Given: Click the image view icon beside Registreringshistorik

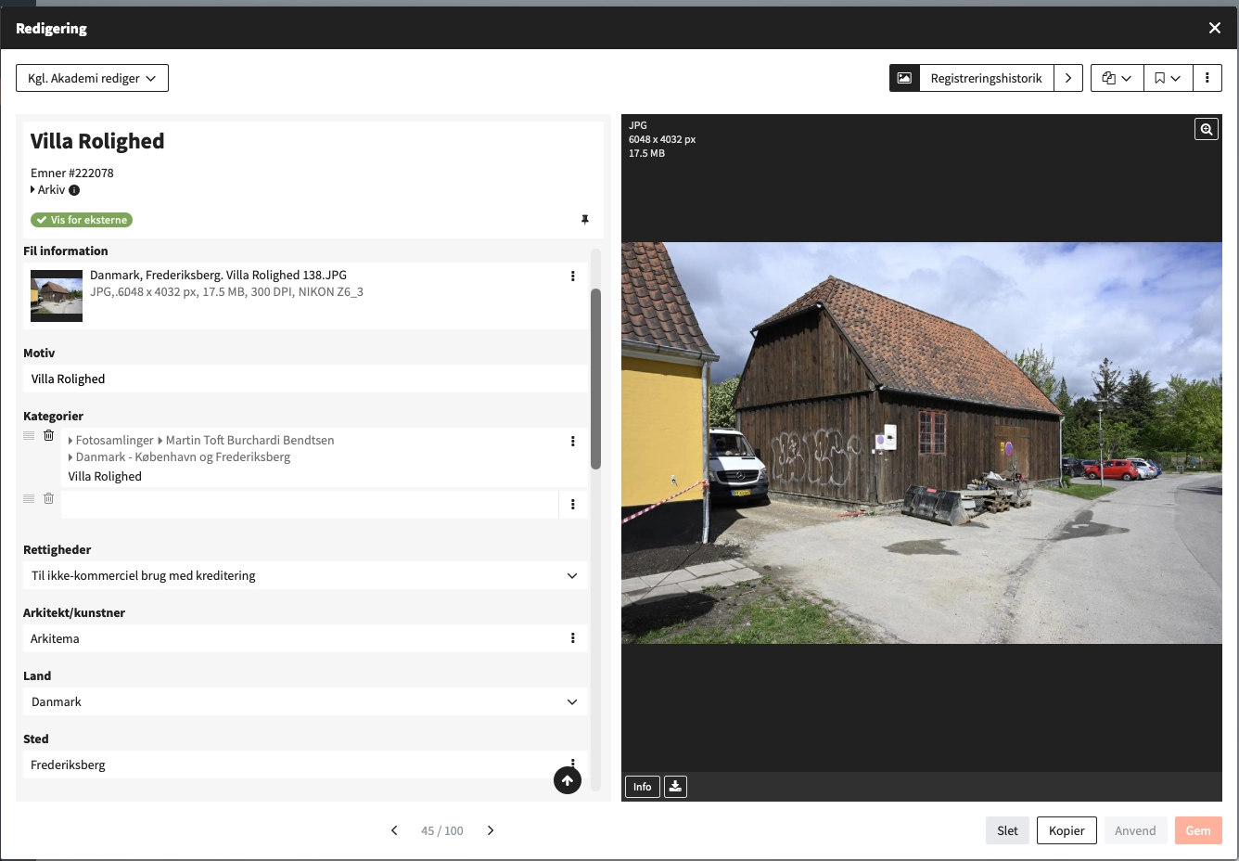Looking at the screenshot, I should [x=904, y=78].
